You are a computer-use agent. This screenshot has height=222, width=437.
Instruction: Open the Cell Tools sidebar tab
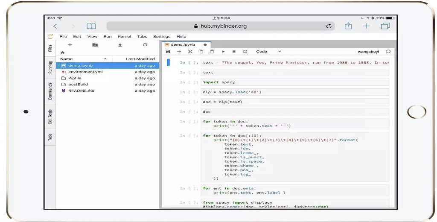click(x=50, y=117)
